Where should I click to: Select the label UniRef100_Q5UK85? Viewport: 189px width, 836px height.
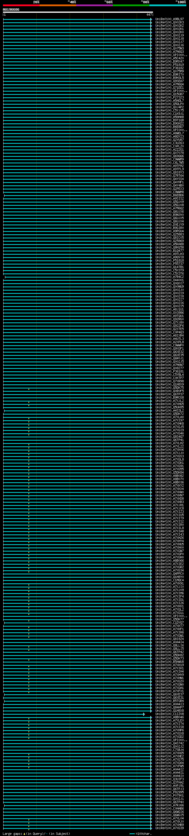(x=170, y=407)
